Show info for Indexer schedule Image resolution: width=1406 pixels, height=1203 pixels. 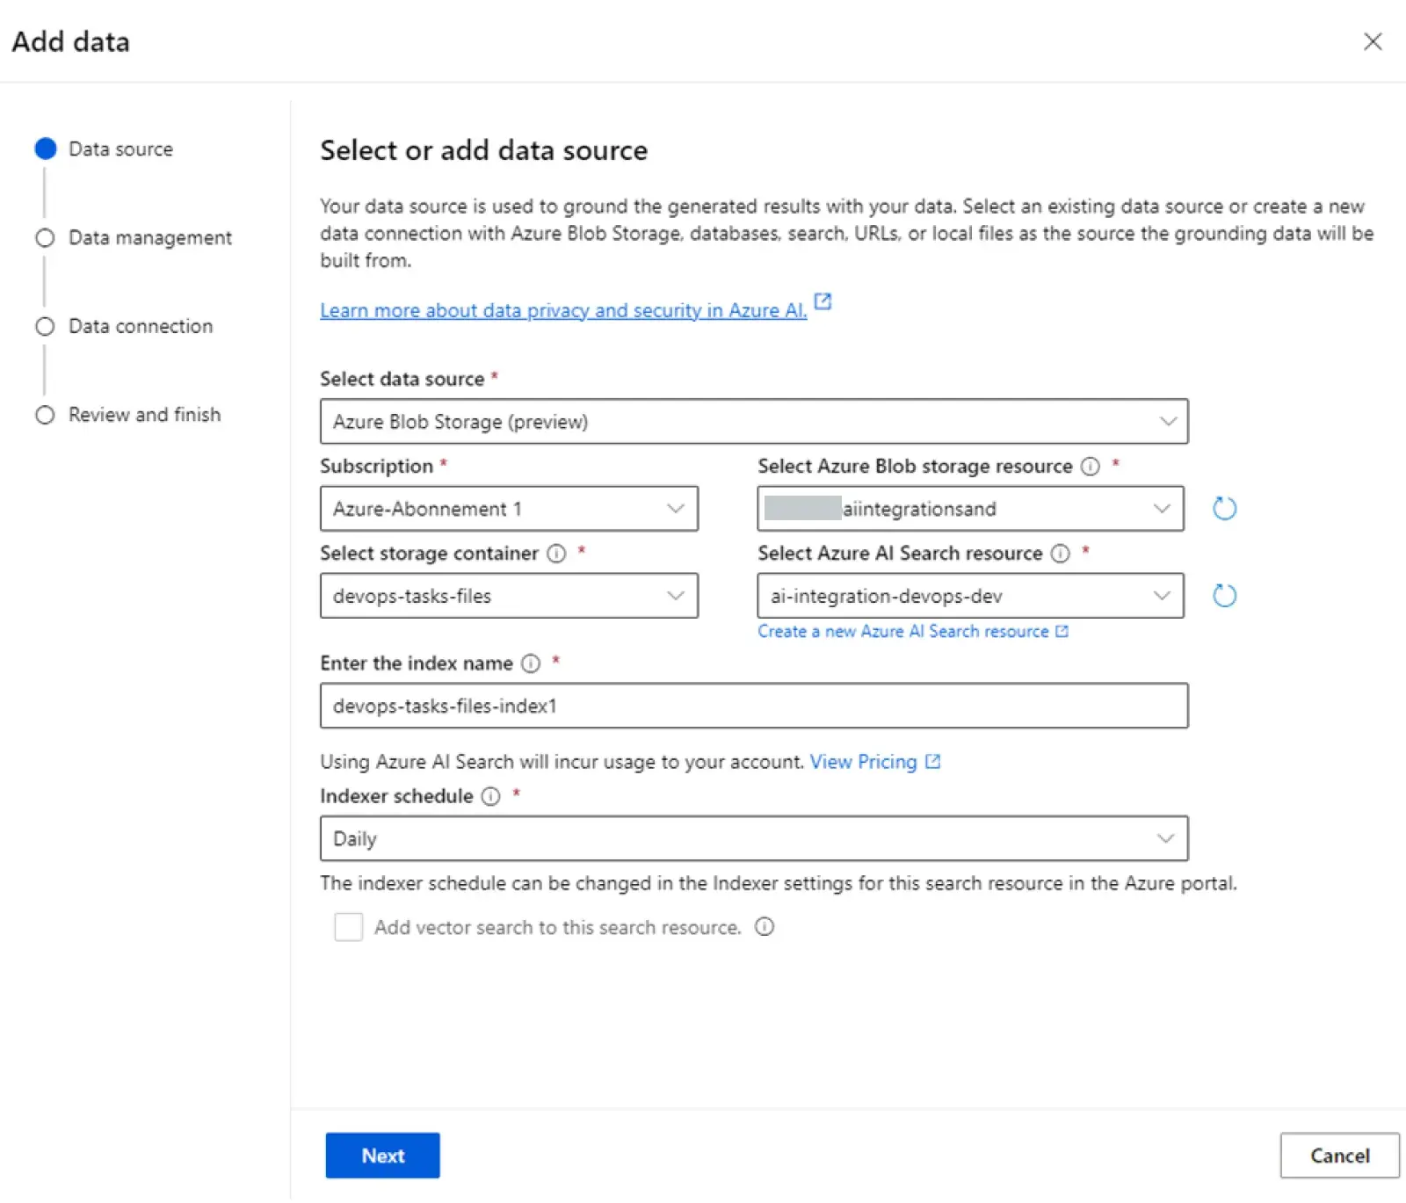[491, 796]
